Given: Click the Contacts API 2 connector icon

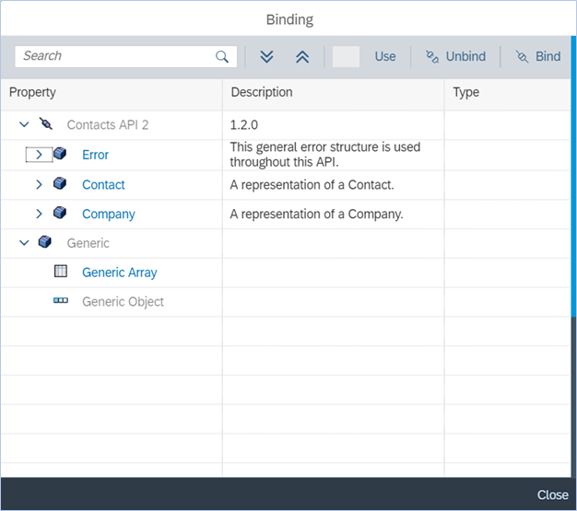Looking at the screenshot, I should point(46,124).
